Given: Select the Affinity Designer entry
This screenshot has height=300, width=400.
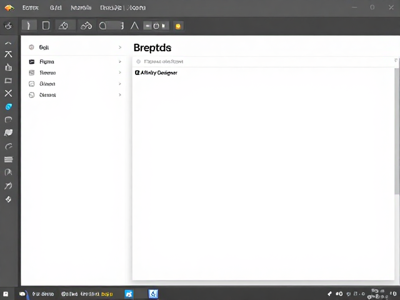Looking at the screenshot, I should [x=156, y=72].
